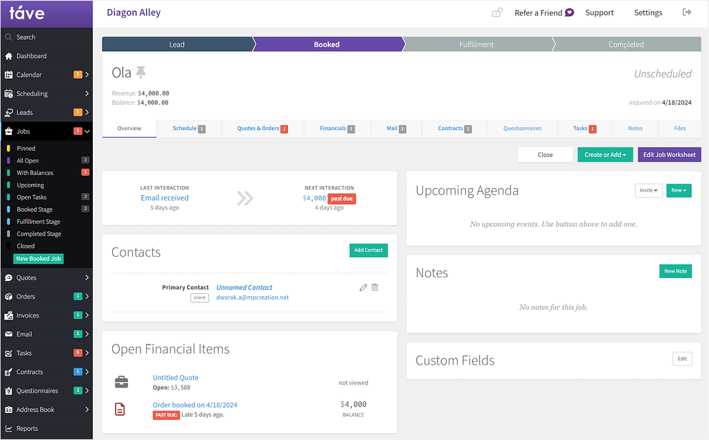Switch to the Financials tab
The height and width of the screenshot is (440, 709).
coord(337,129)
